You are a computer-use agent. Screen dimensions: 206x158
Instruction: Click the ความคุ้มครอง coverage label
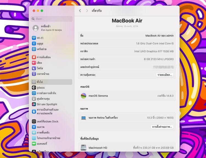click(88, 75)
